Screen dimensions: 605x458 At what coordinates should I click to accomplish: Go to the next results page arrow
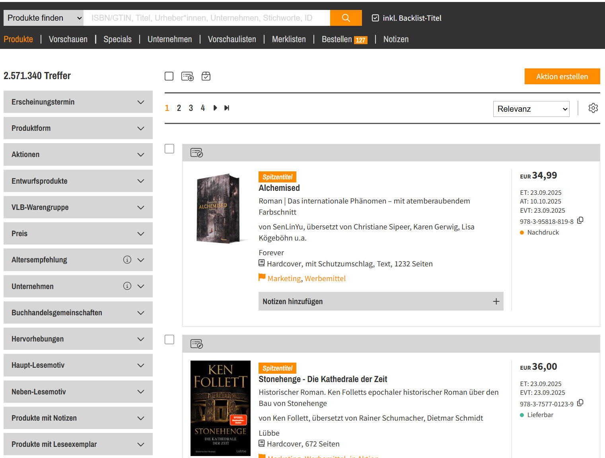coord(215,108)
